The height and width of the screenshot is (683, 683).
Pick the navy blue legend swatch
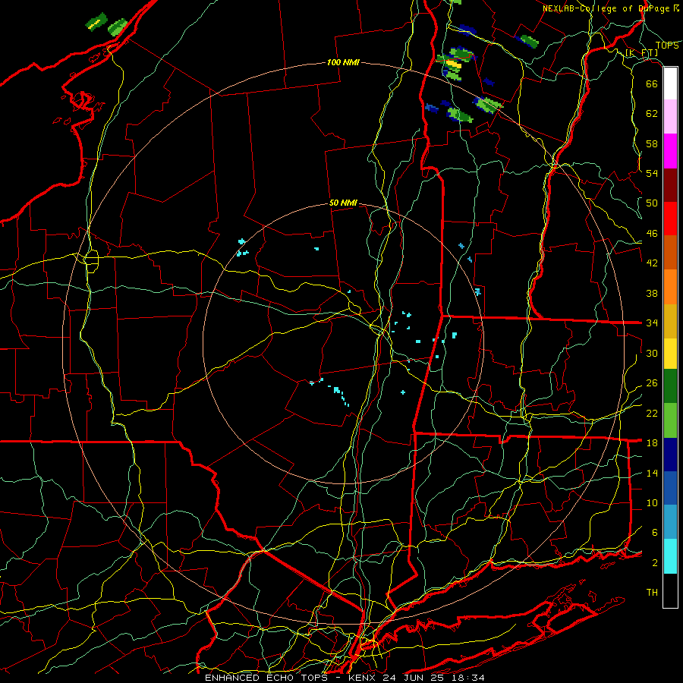coord(670,455)
